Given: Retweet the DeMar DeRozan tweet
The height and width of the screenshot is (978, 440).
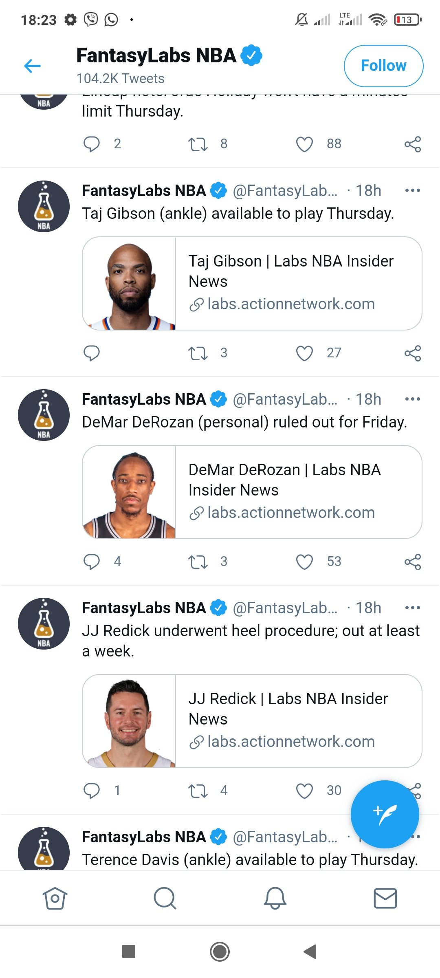Looking at the screenshot, I should click(198, 562).
